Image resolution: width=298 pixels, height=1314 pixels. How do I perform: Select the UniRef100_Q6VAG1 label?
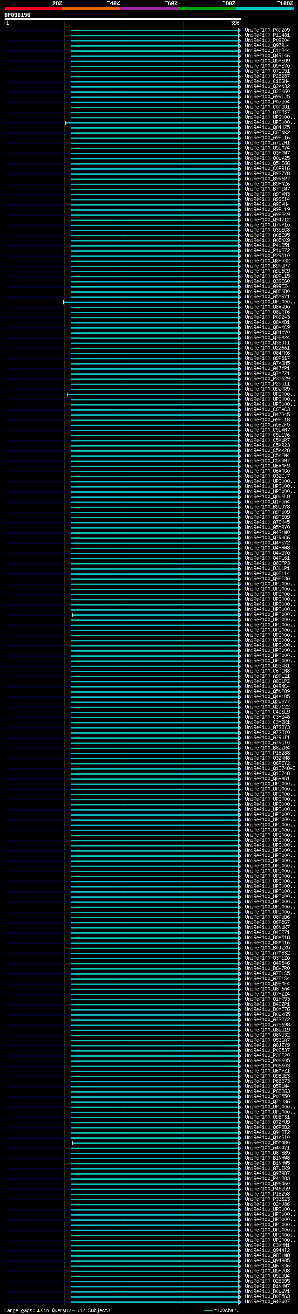(267, 778)
